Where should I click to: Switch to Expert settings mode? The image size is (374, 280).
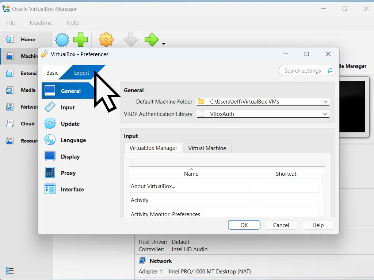point(81,73)
